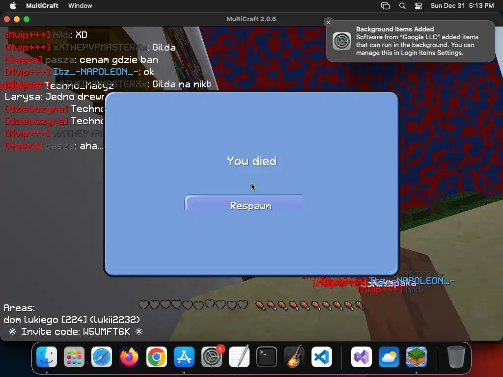Open the Background Items Added notification

point(411,41)
